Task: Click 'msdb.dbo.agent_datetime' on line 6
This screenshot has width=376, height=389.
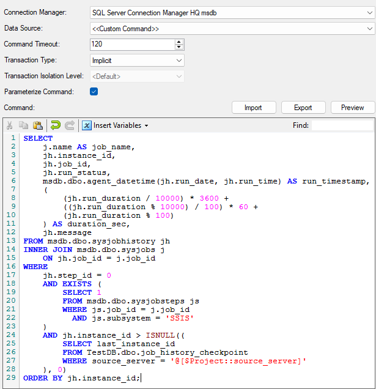Action: point(98,182)
